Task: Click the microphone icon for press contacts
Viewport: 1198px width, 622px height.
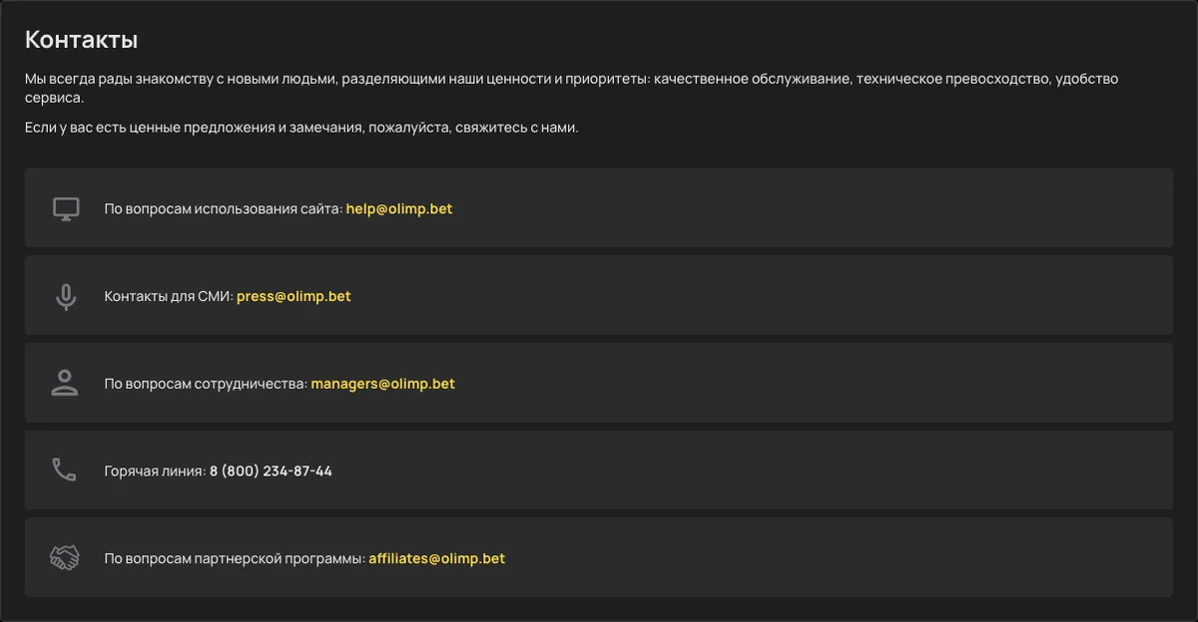Action: tap(66, 296)
